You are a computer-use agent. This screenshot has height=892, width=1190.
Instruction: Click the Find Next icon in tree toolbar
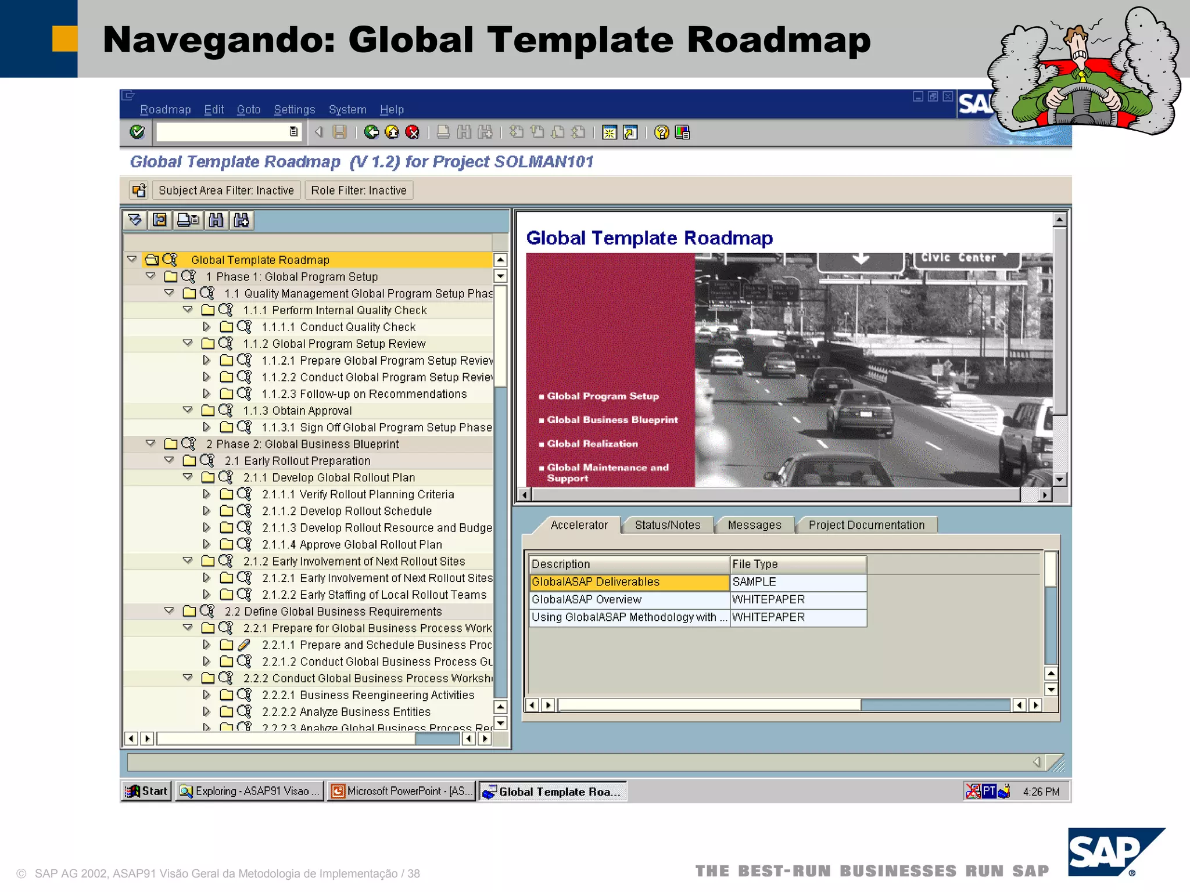coord(242,220)
